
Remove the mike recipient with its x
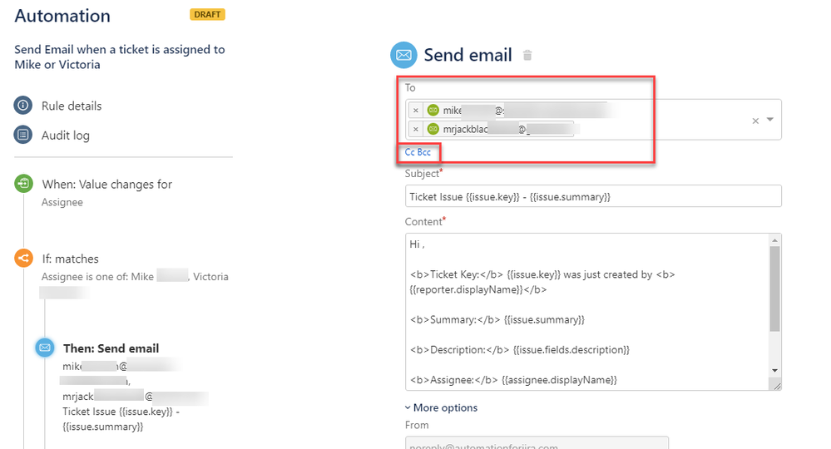pyautogui.click(x=416, y=110)
